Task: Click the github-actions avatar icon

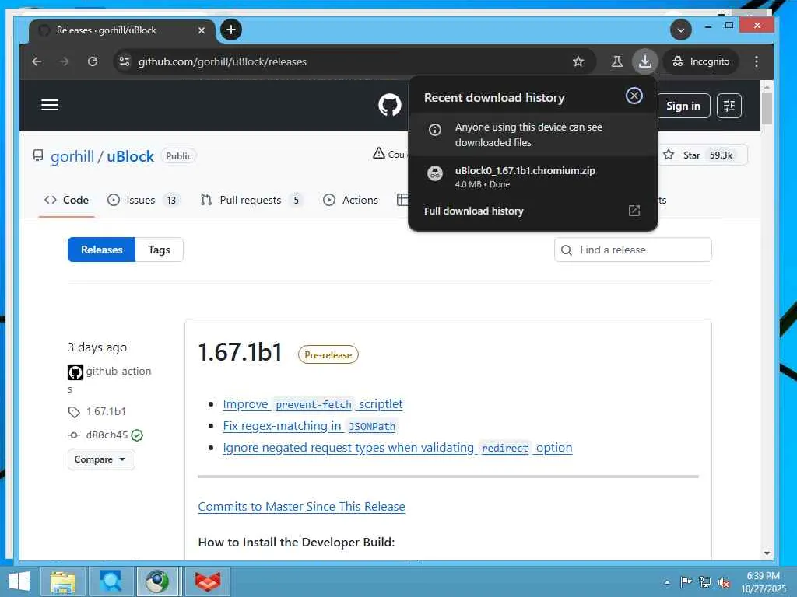Action: point(75,372)
